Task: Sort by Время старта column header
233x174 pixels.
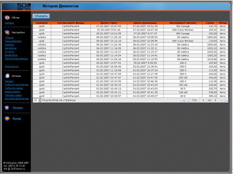Action: [109, 23]
